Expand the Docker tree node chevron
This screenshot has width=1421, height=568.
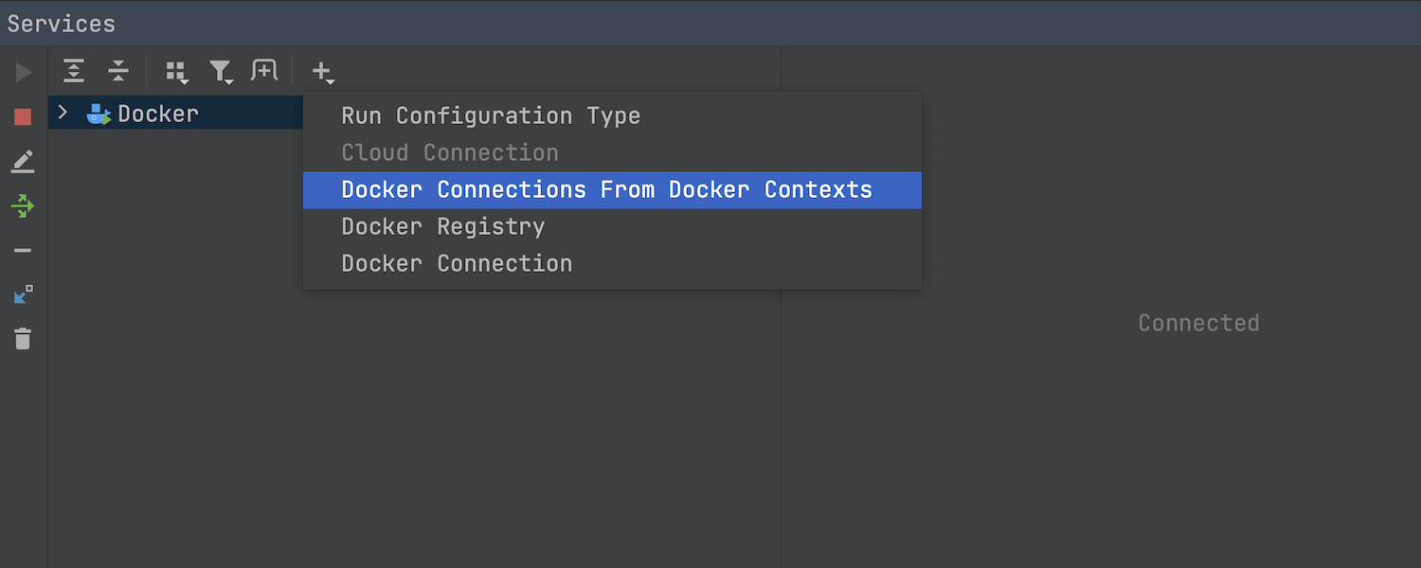63,114
